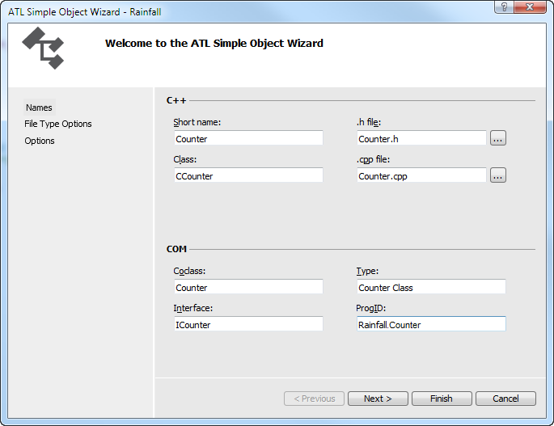The image size is (554, 426).
Task: Click the Interface label
Action: (x=193, y=308)
